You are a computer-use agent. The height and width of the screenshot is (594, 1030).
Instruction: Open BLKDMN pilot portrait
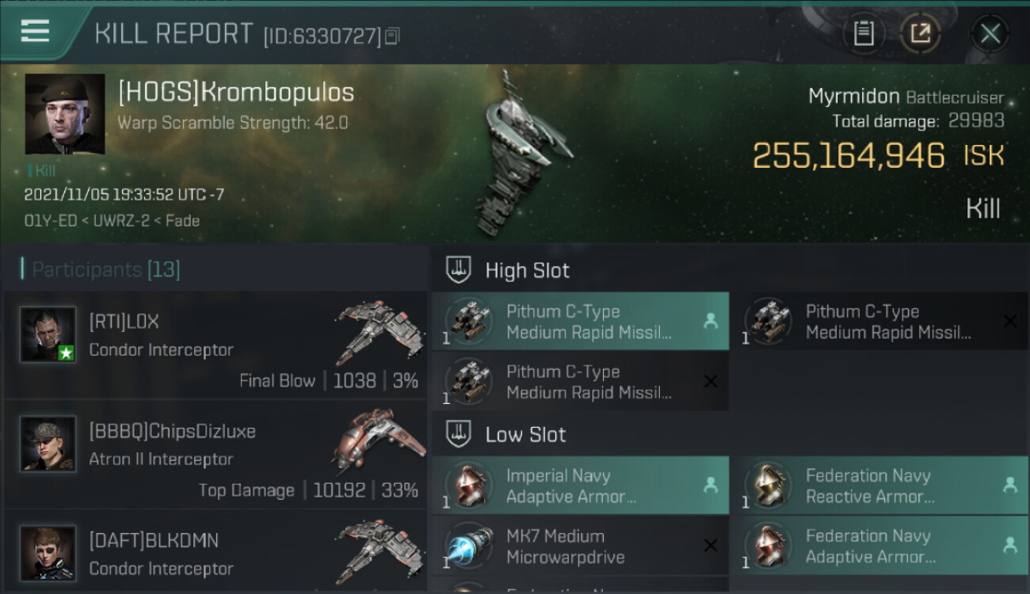click(48, 553)
